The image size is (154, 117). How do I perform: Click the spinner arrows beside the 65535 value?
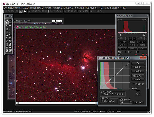point(146,38)
